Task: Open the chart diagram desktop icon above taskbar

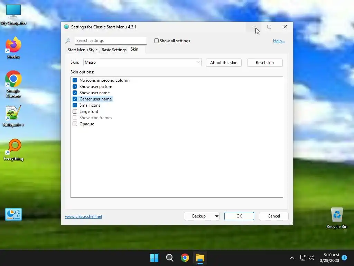Action: pos(13,214)
